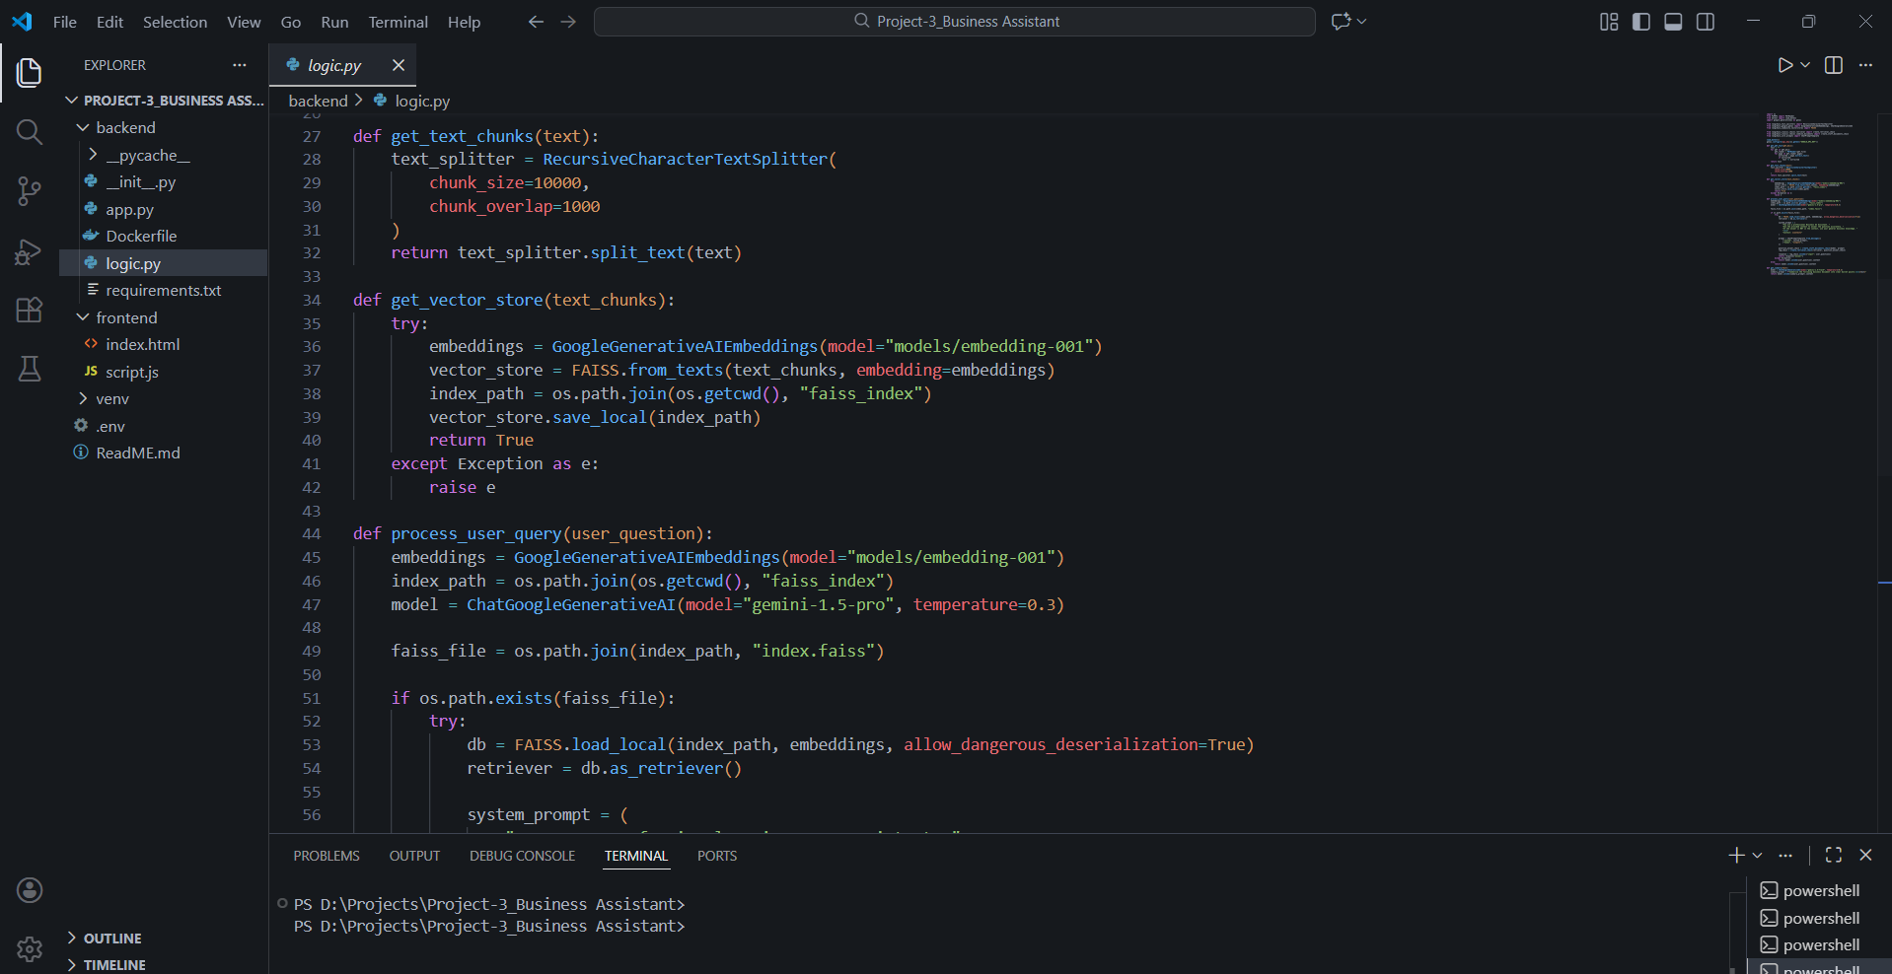The width and height of the screenshot is (1892, 974).
Task: Open the Testing flask icon view
Action: pos(30,369)
